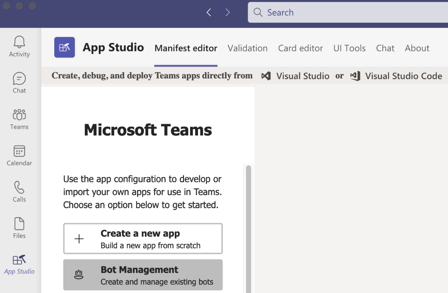This screenshot has height=293, width=448.
Task: Switch to the Manifest editor tab
Action: coord(186,48)
